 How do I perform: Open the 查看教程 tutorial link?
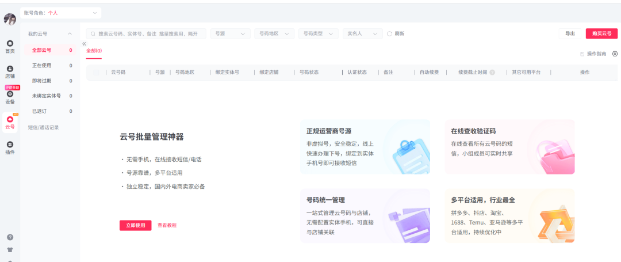pyautogui.click(x=167, y=225)
